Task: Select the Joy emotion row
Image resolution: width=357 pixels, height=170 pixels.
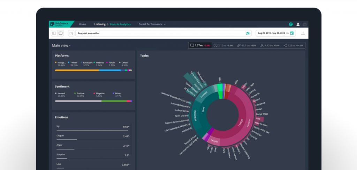Action: (92, 127)
